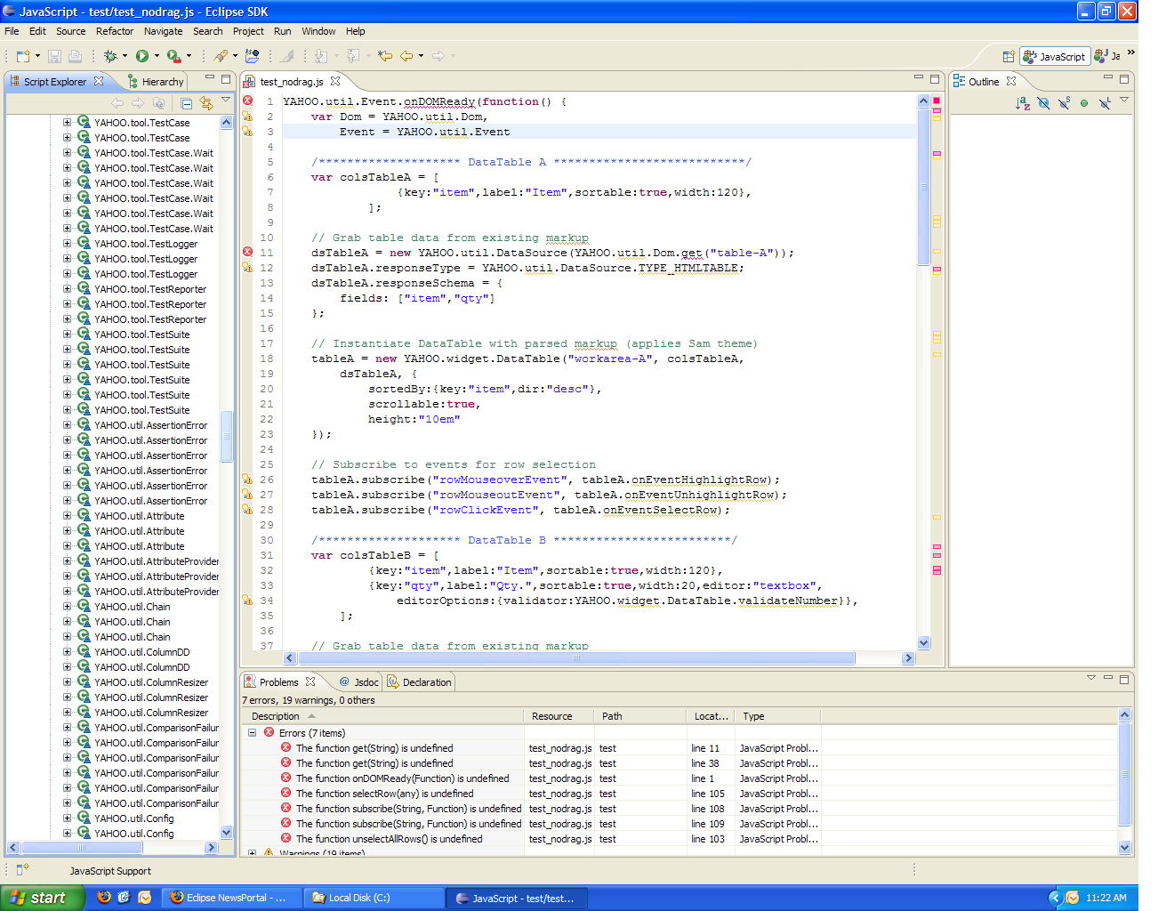
Task: Click the Save toolbar icon
Action: point(54,56)
